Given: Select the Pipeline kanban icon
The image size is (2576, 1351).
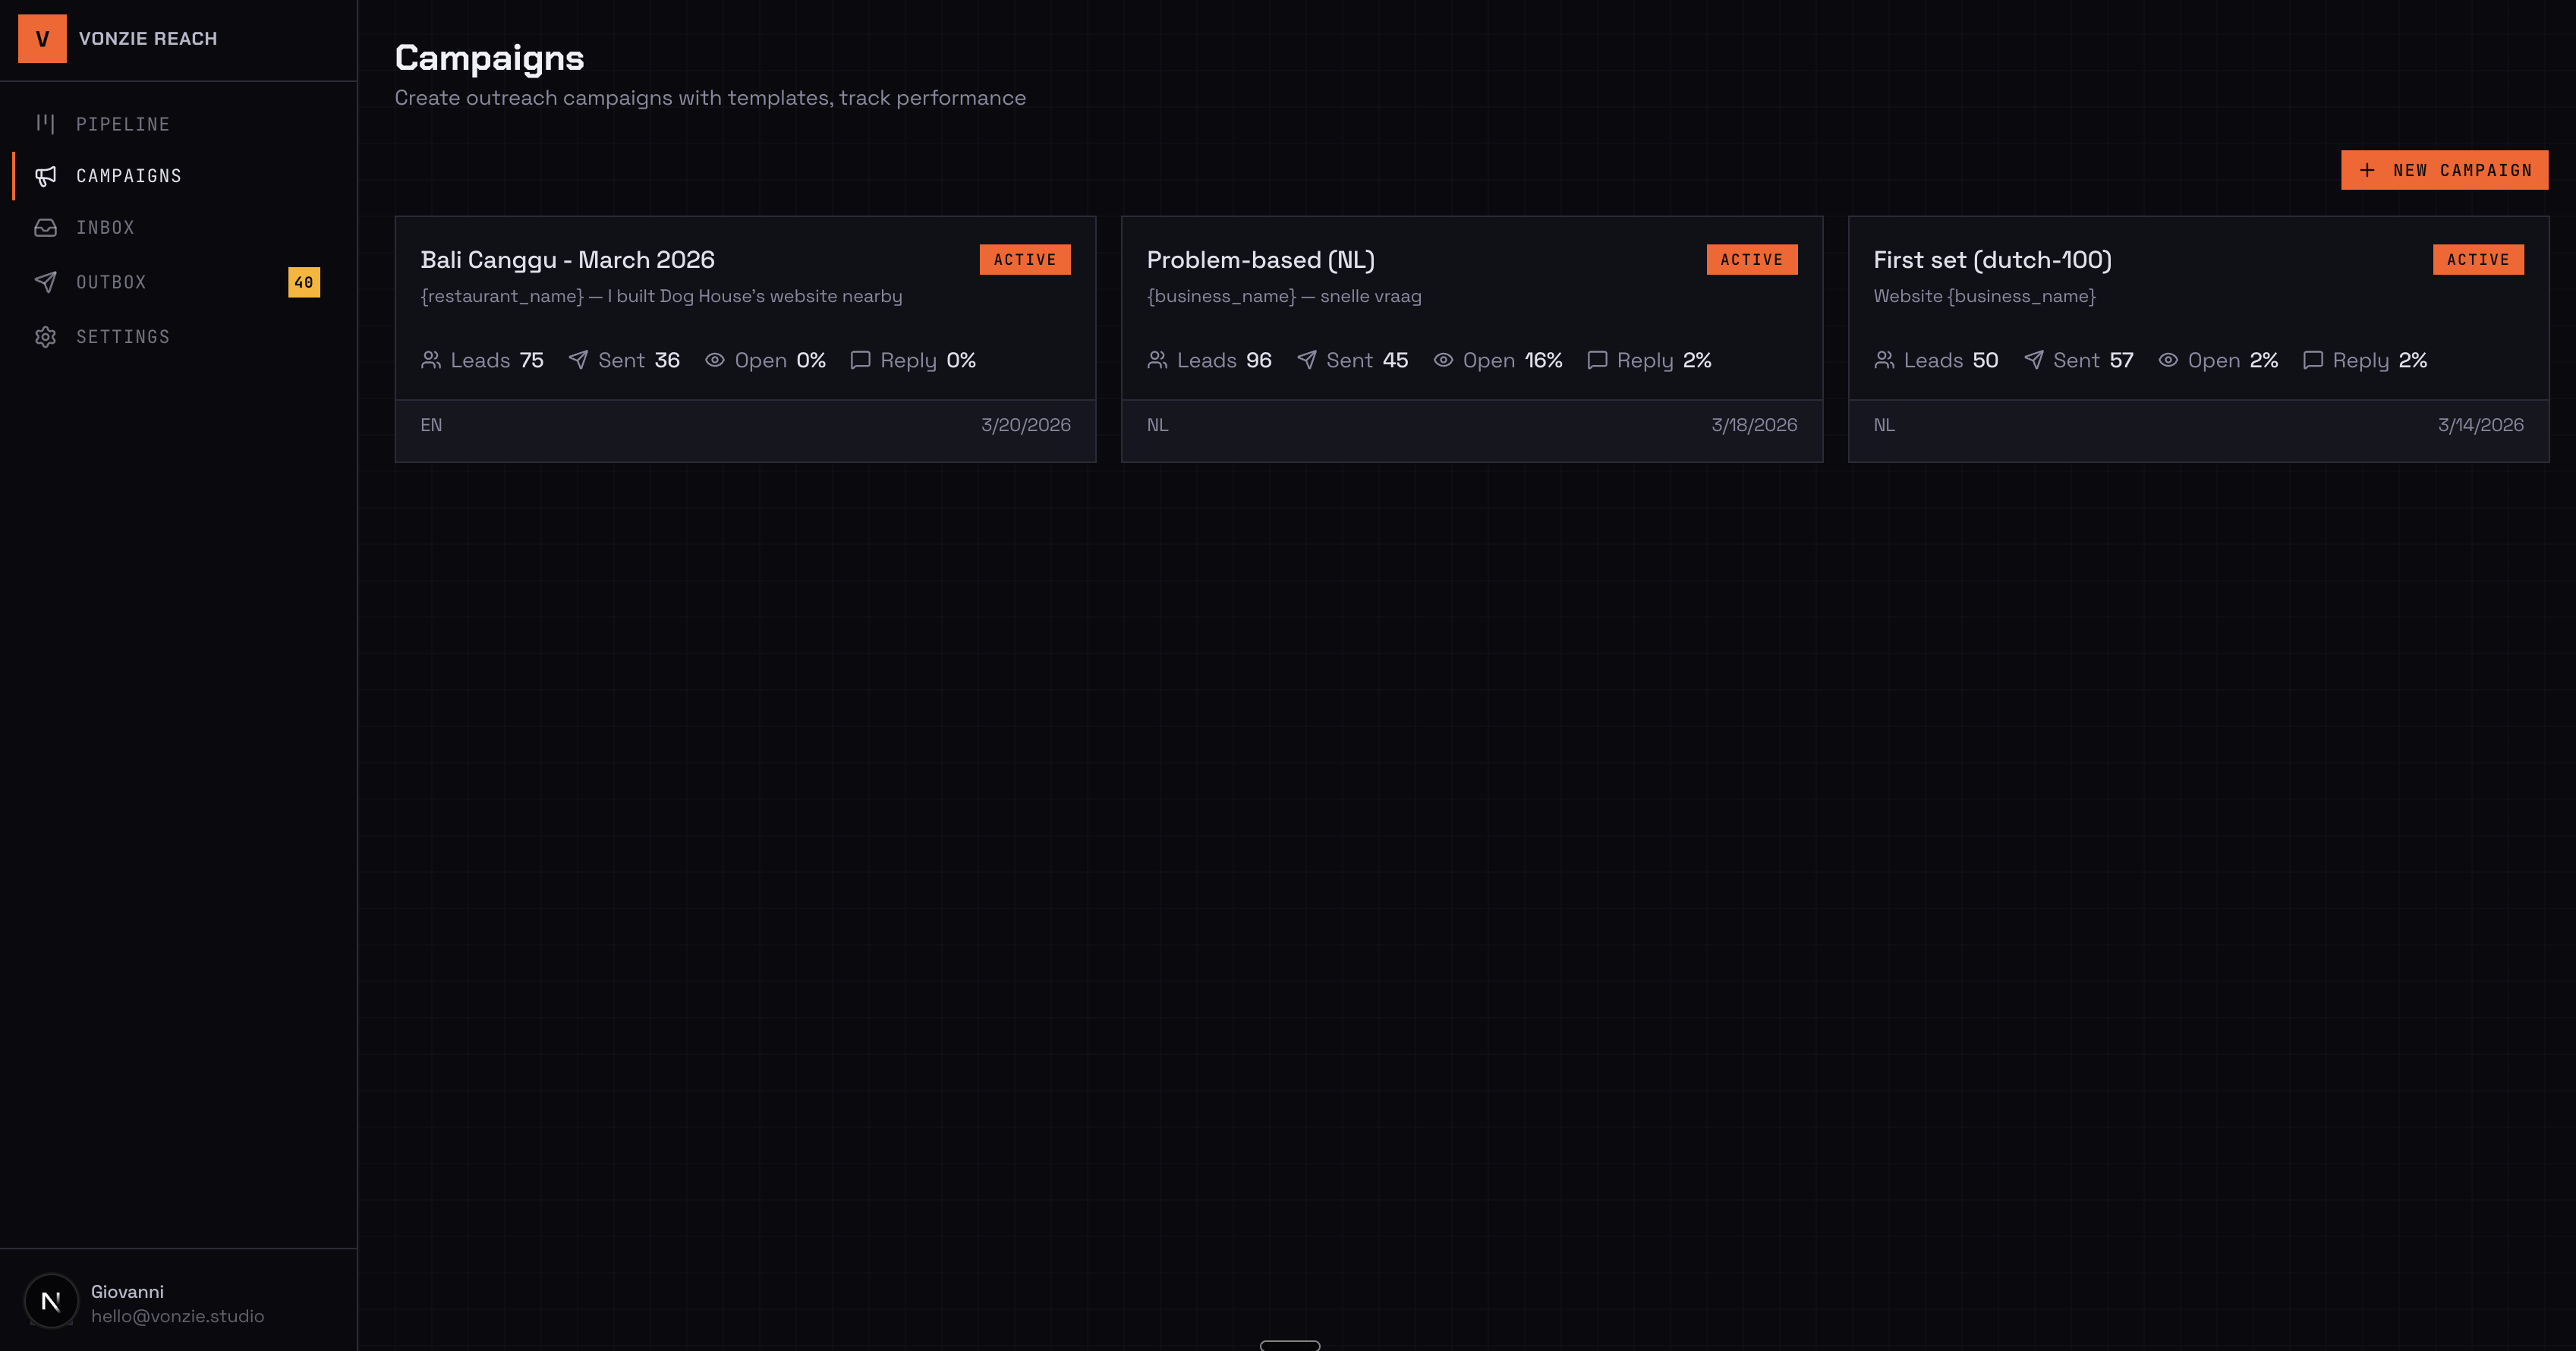Looking at the screenshot, I should (45, 123).
